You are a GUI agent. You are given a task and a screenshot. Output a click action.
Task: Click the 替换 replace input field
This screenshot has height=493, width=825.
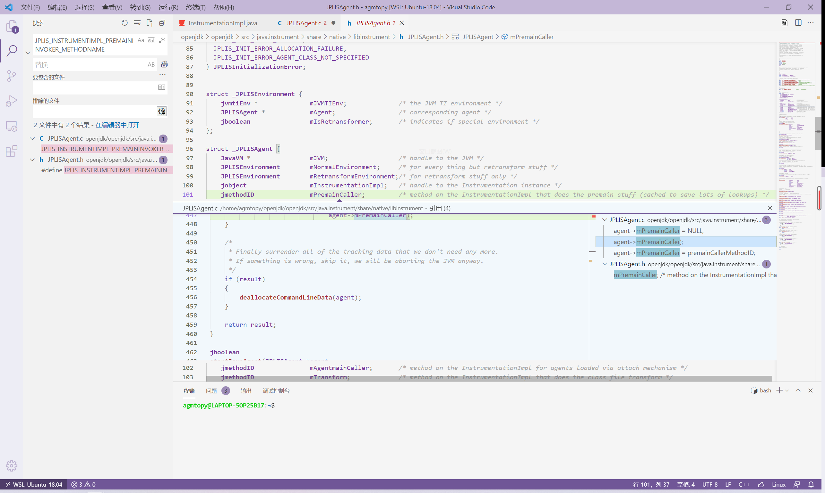coord(90,65)
